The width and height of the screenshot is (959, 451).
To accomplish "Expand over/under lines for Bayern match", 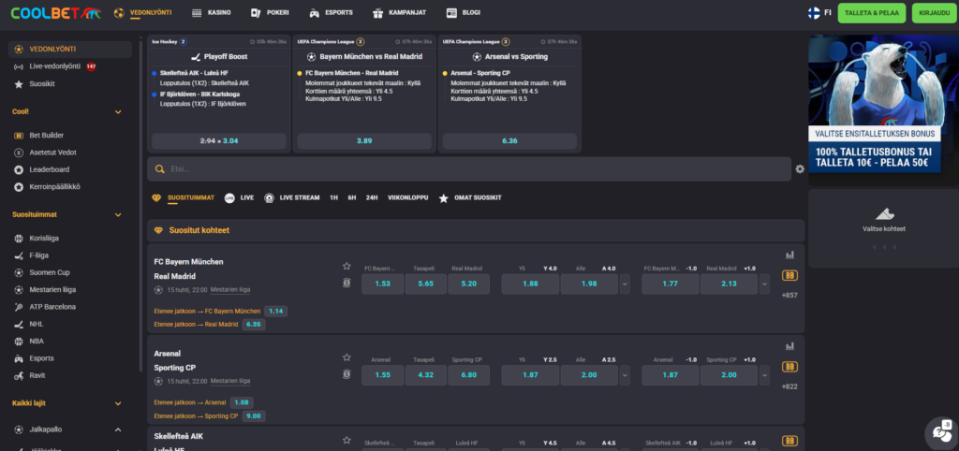I will [x=625, y=284].
